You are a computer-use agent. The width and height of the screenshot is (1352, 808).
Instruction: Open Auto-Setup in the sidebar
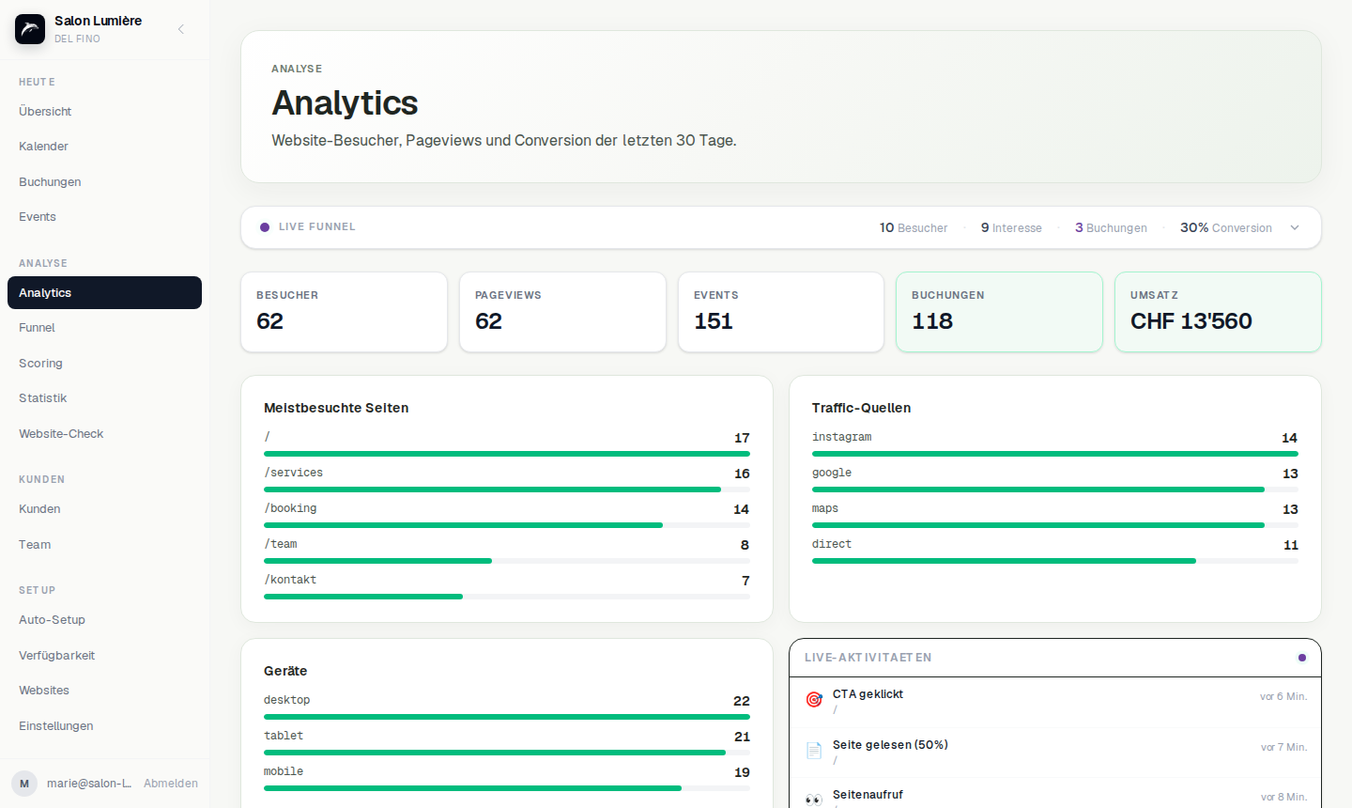click(104, 620)
